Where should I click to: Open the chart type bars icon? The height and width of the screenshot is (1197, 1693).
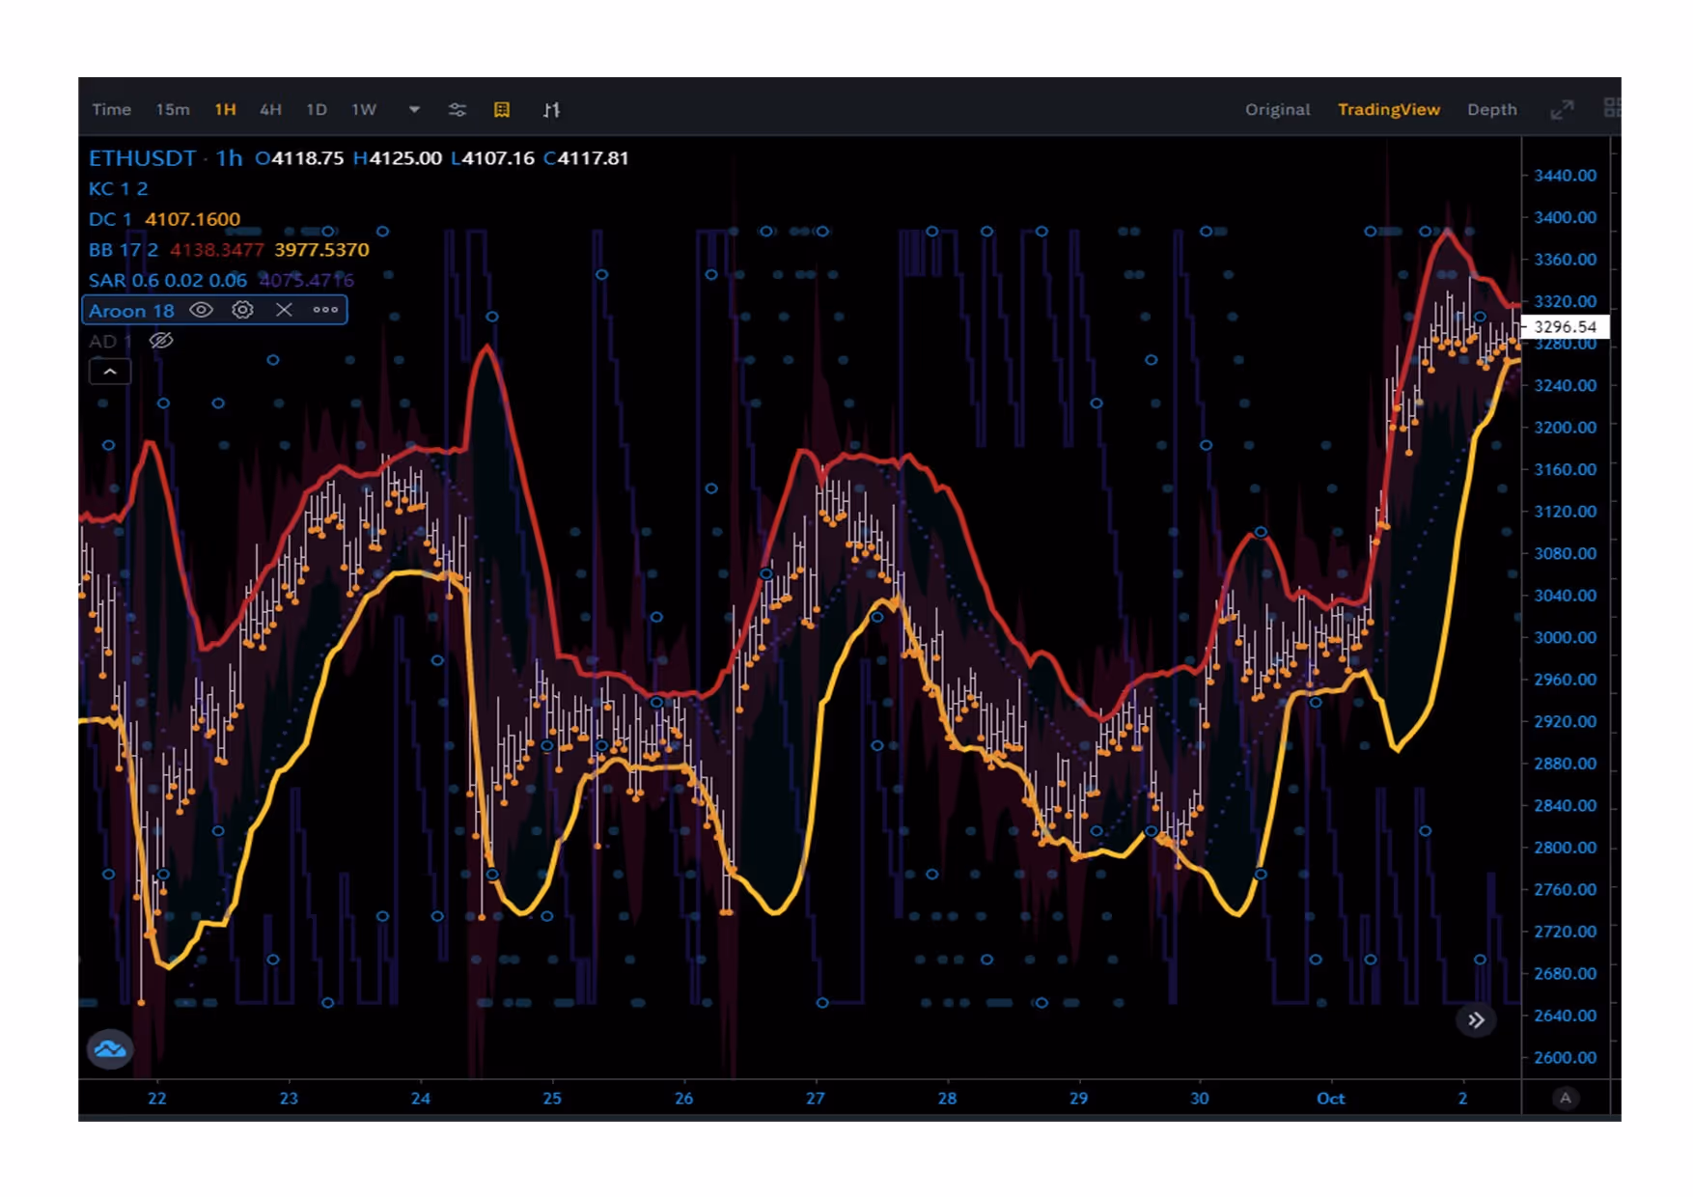(x=551, y=110)
